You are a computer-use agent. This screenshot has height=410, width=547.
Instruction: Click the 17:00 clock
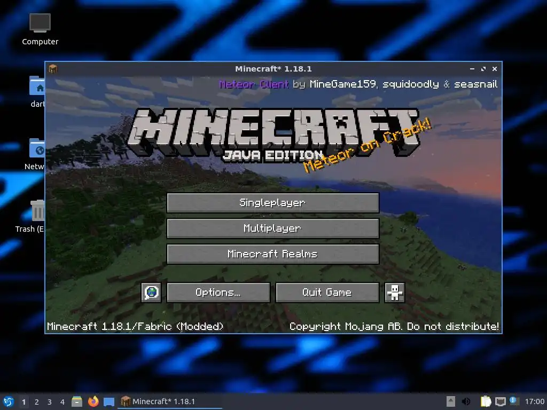click(534, 401)
